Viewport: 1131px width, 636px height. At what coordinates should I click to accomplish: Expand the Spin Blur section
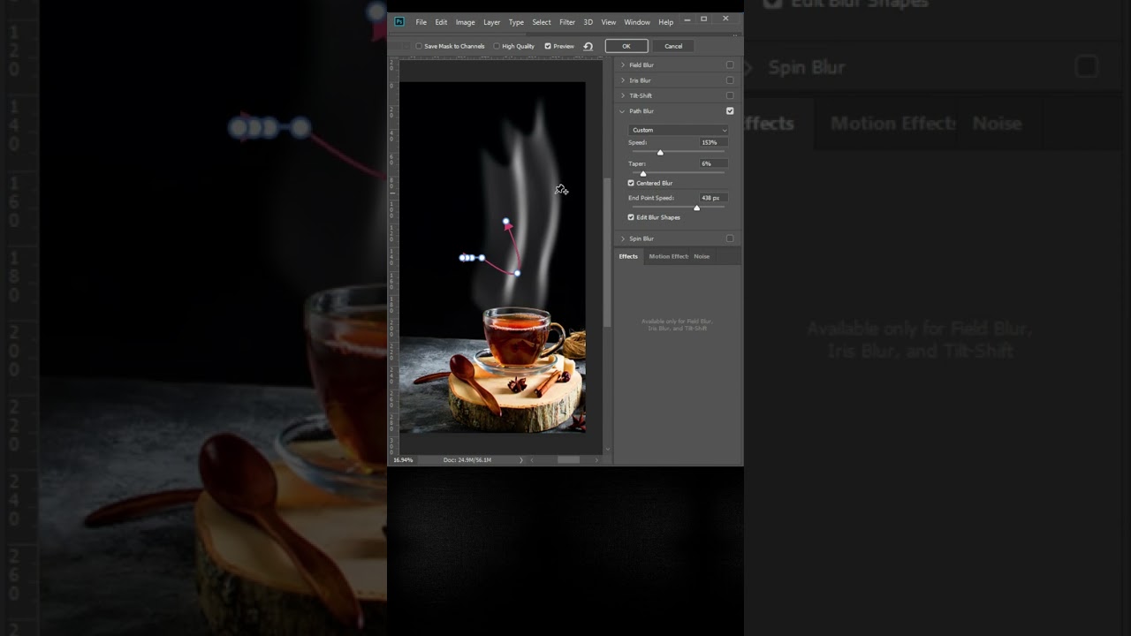click(x=623, y=238)
